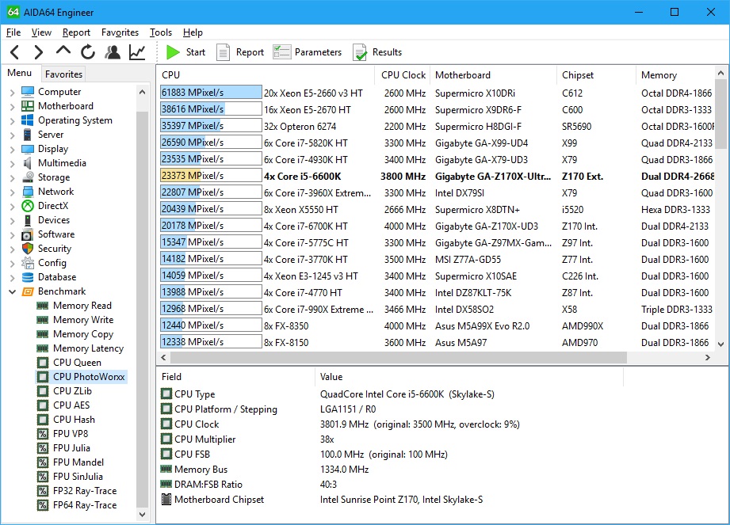Sort by the CPU Clock column header
730x525 pixels.
(x=403, y=75)
